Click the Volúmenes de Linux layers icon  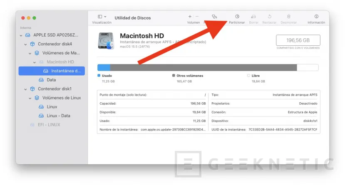37,98
